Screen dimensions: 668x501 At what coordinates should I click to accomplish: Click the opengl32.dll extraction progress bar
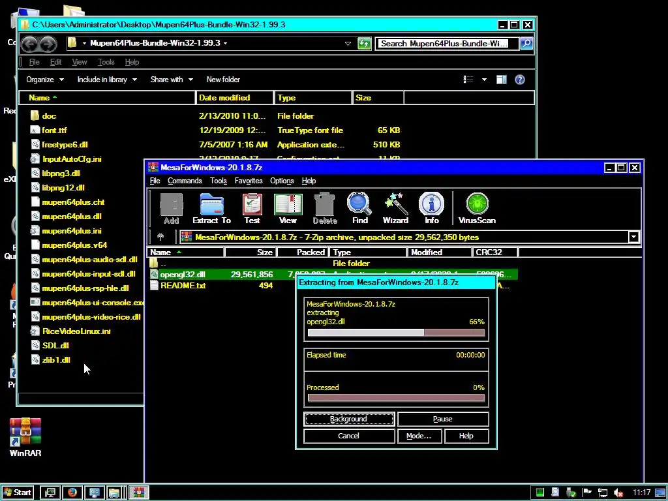(x=396, y=333)
